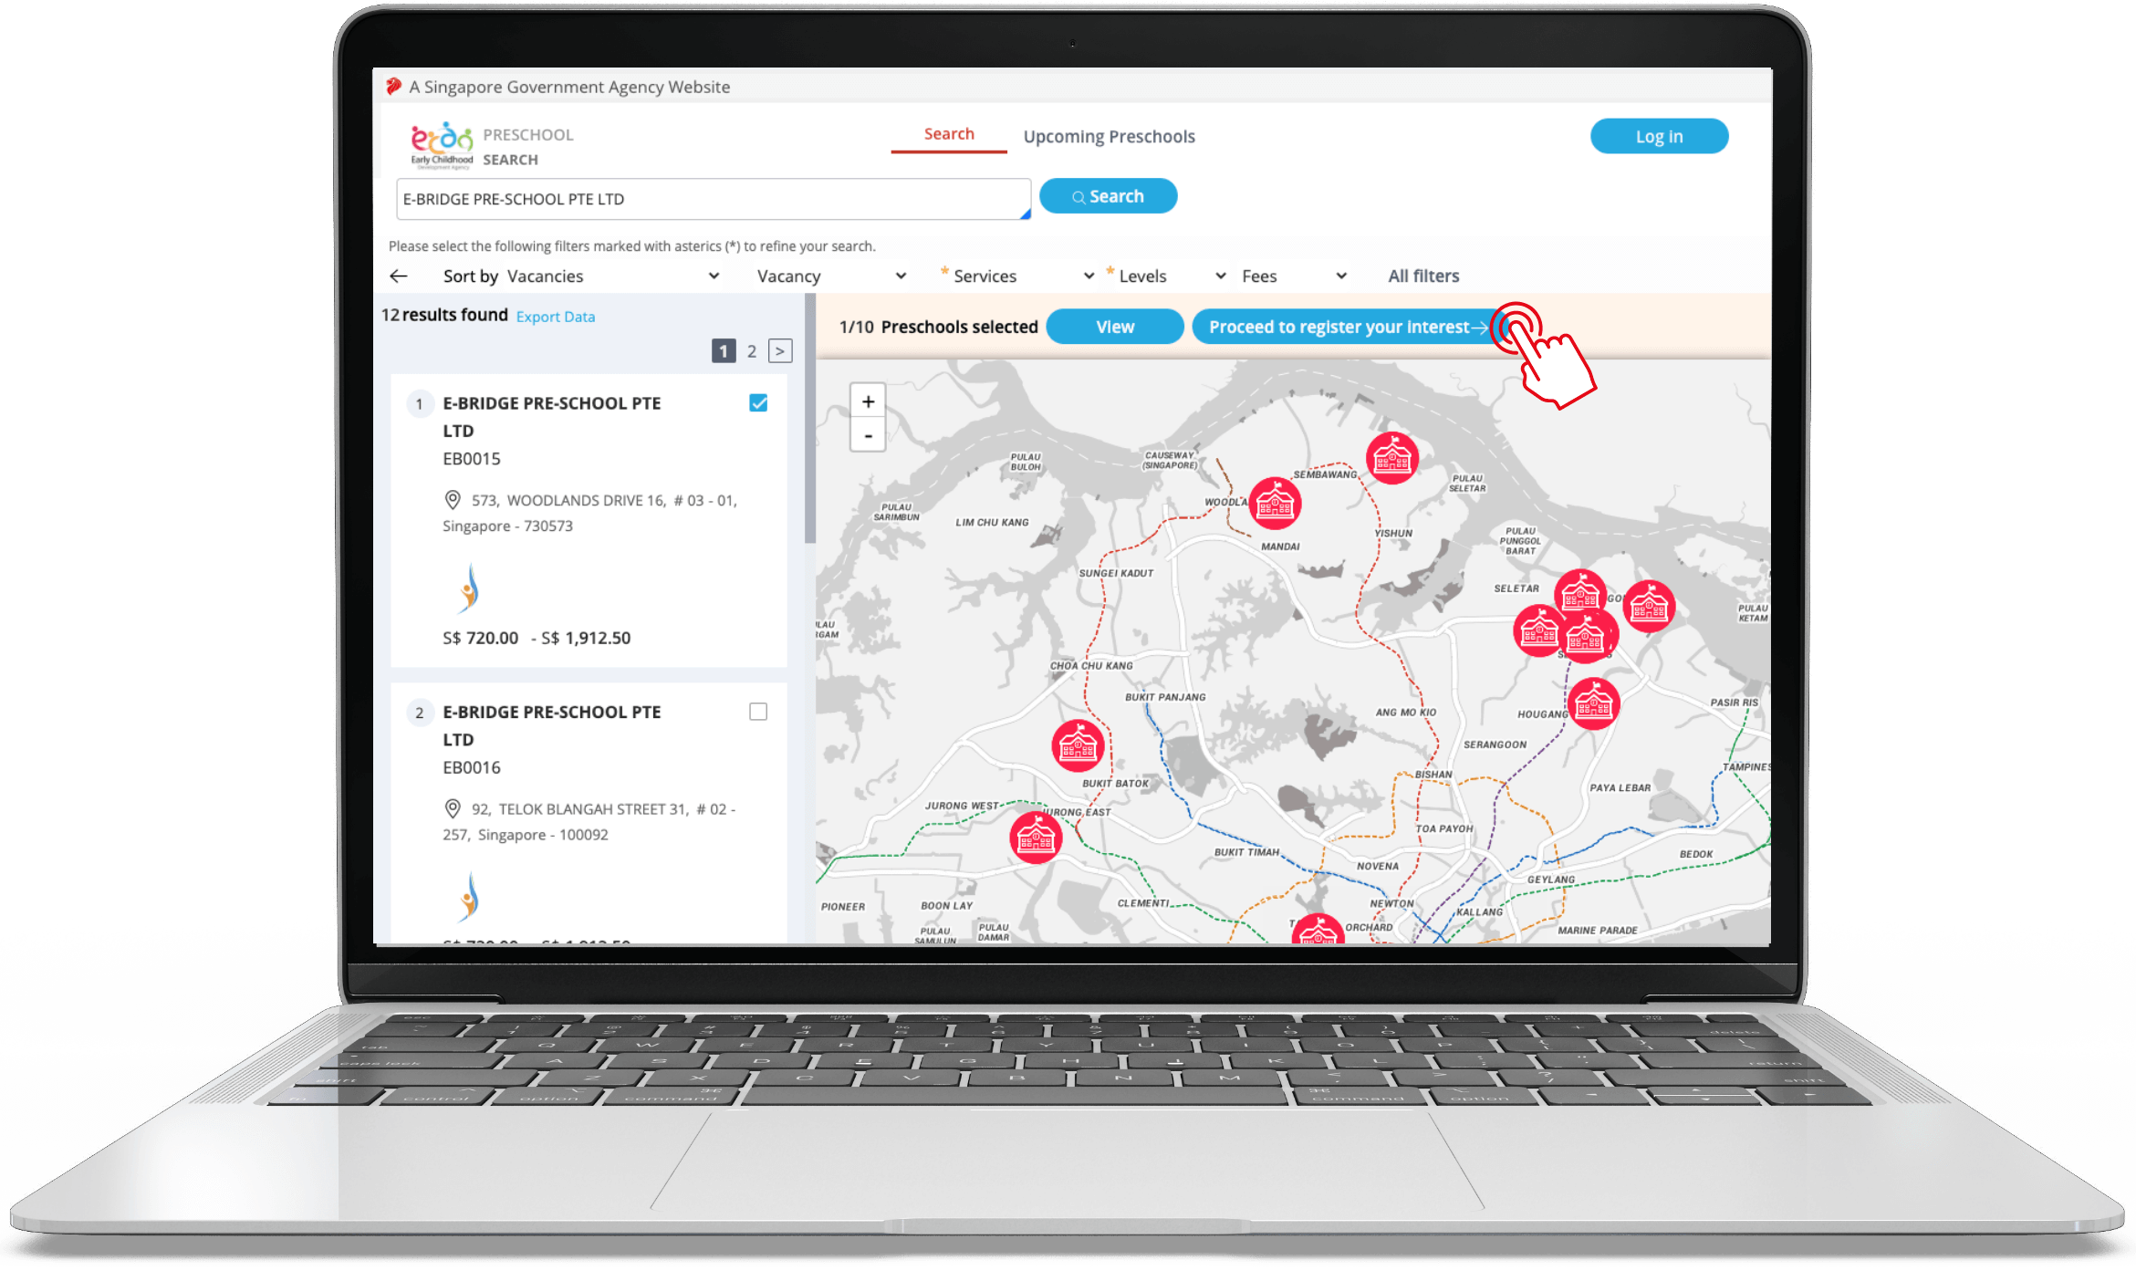The image size is (2136, 1271).
Task: Uncheck the EB0015 preschool checkbox
Action: coord(758,402)
